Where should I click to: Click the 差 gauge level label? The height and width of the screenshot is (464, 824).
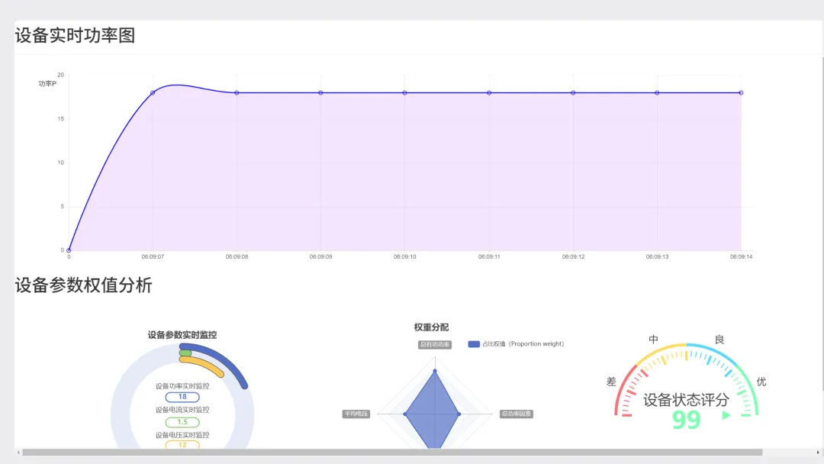pos(611,382)
